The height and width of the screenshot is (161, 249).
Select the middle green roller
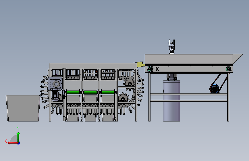pyautogui.click(x=90, y=92)
